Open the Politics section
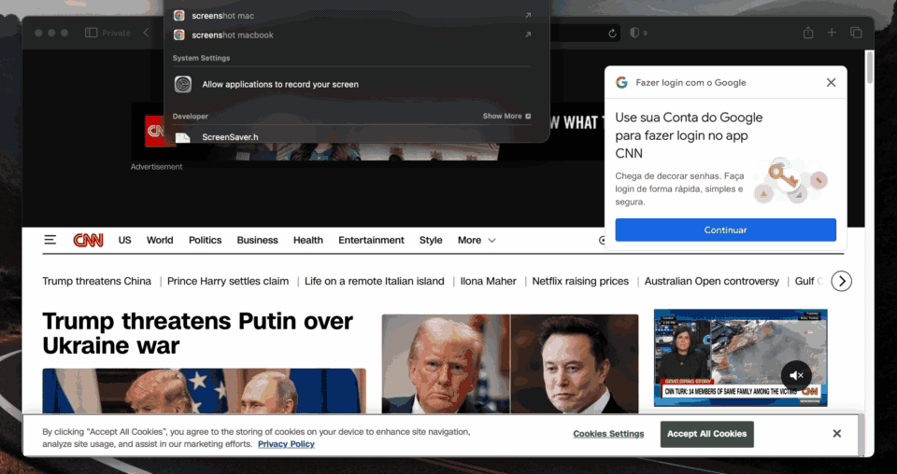 click(205, 241)
